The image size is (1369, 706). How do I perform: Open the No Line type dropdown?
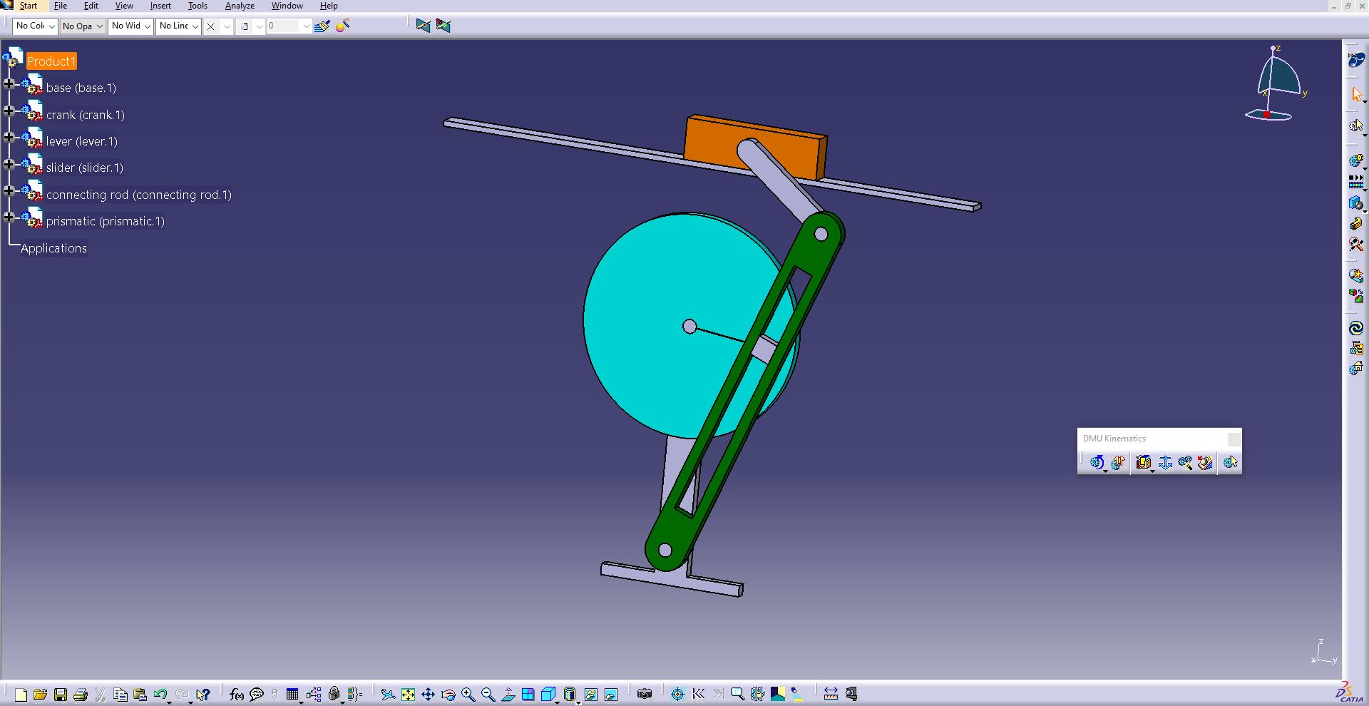pos(178,26)
